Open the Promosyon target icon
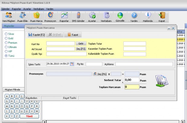 click(50, 17)
